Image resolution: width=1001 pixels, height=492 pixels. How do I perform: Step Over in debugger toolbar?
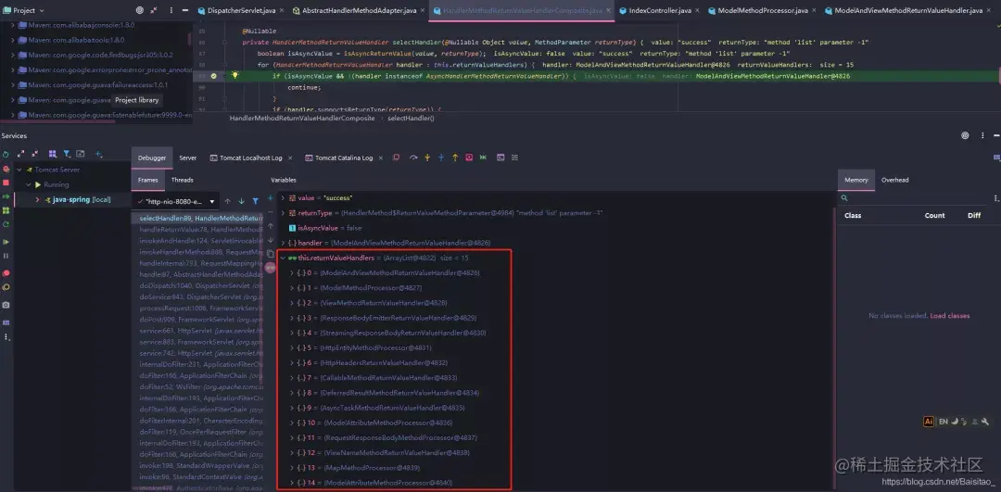tap(413, 158)
